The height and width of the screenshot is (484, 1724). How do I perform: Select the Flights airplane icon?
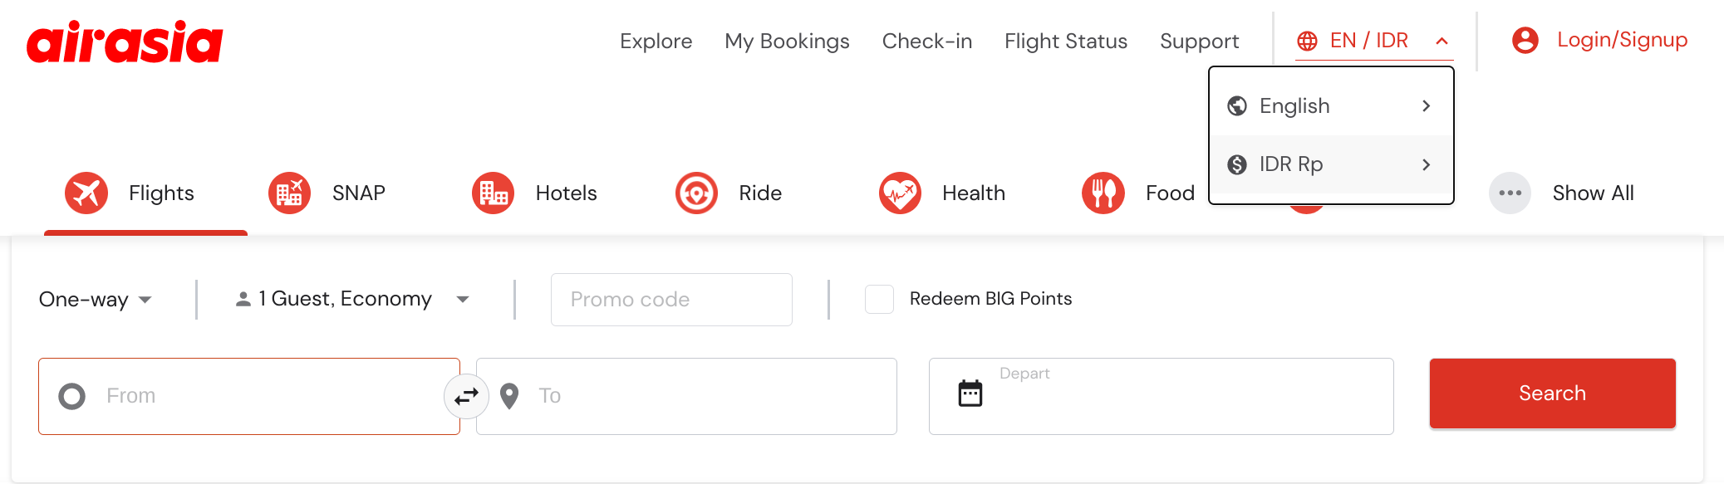(x=86, y=193)
